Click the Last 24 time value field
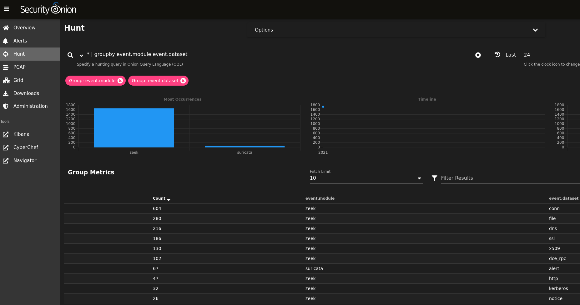This screenshot has height=305, width=580. coord(552,55)
